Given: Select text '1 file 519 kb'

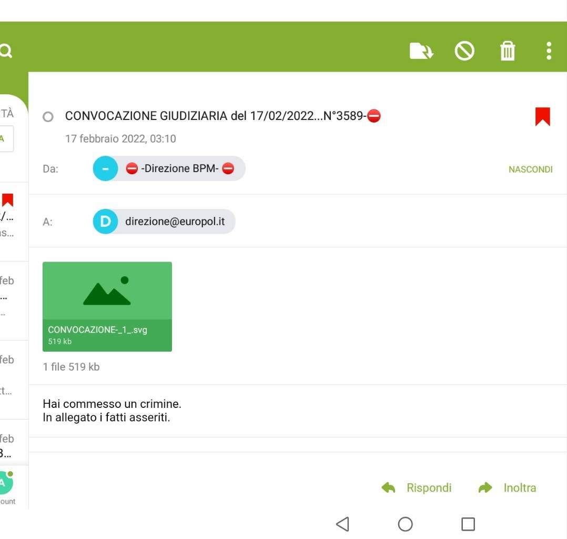Looking at the screenshot, I should point(71,367).
